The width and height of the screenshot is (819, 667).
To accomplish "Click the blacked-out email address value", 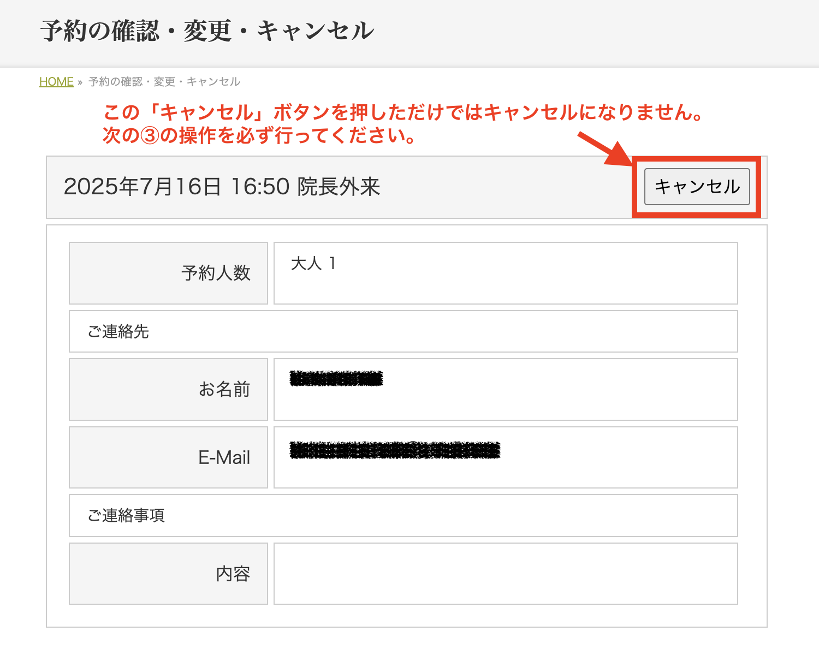I will 395,450.
